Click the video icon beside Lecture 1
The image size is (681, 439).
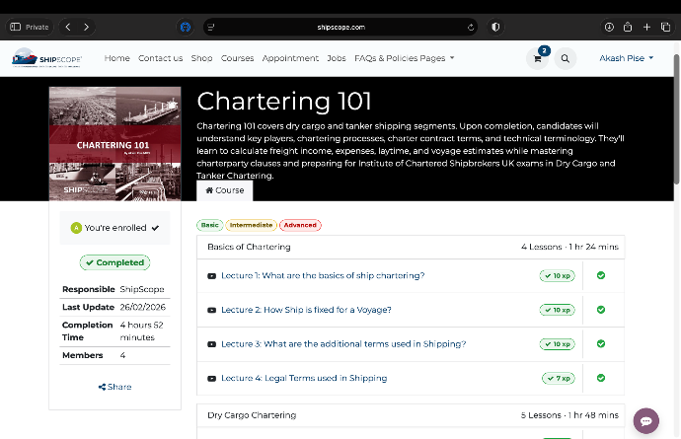211,275
